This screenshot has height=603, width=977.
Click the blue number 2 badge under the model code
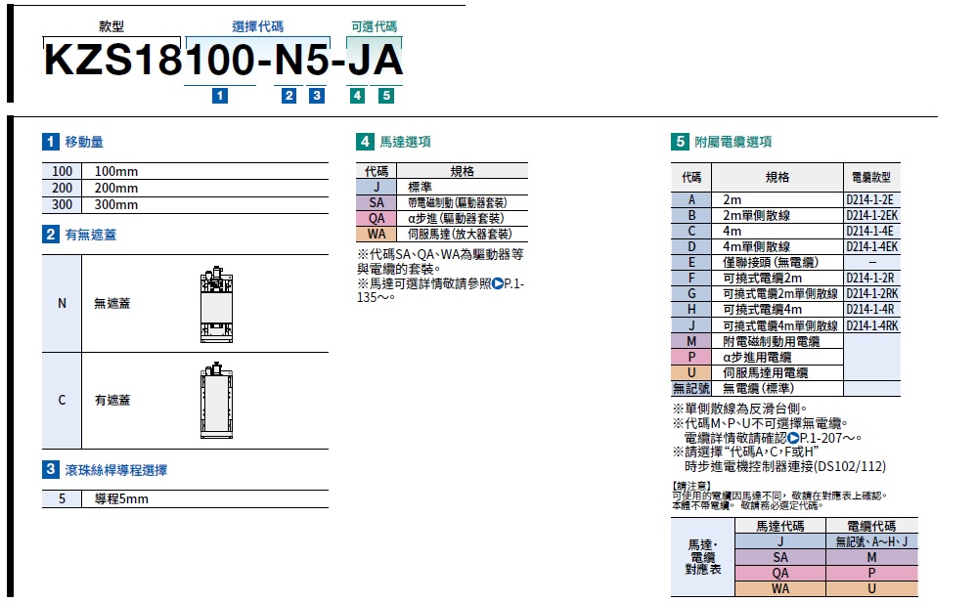click(289, 96)
